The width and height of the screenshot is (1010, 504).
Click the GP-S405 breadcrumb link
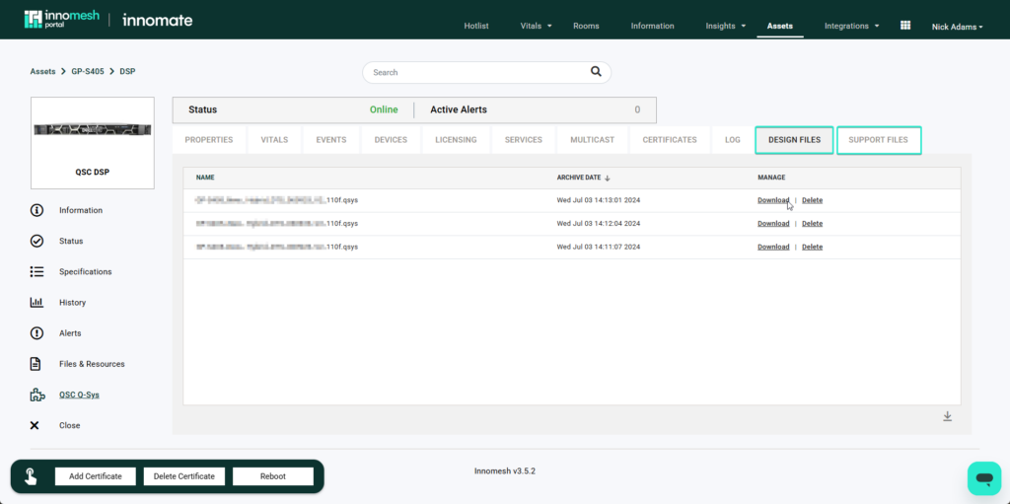[87, 72]
